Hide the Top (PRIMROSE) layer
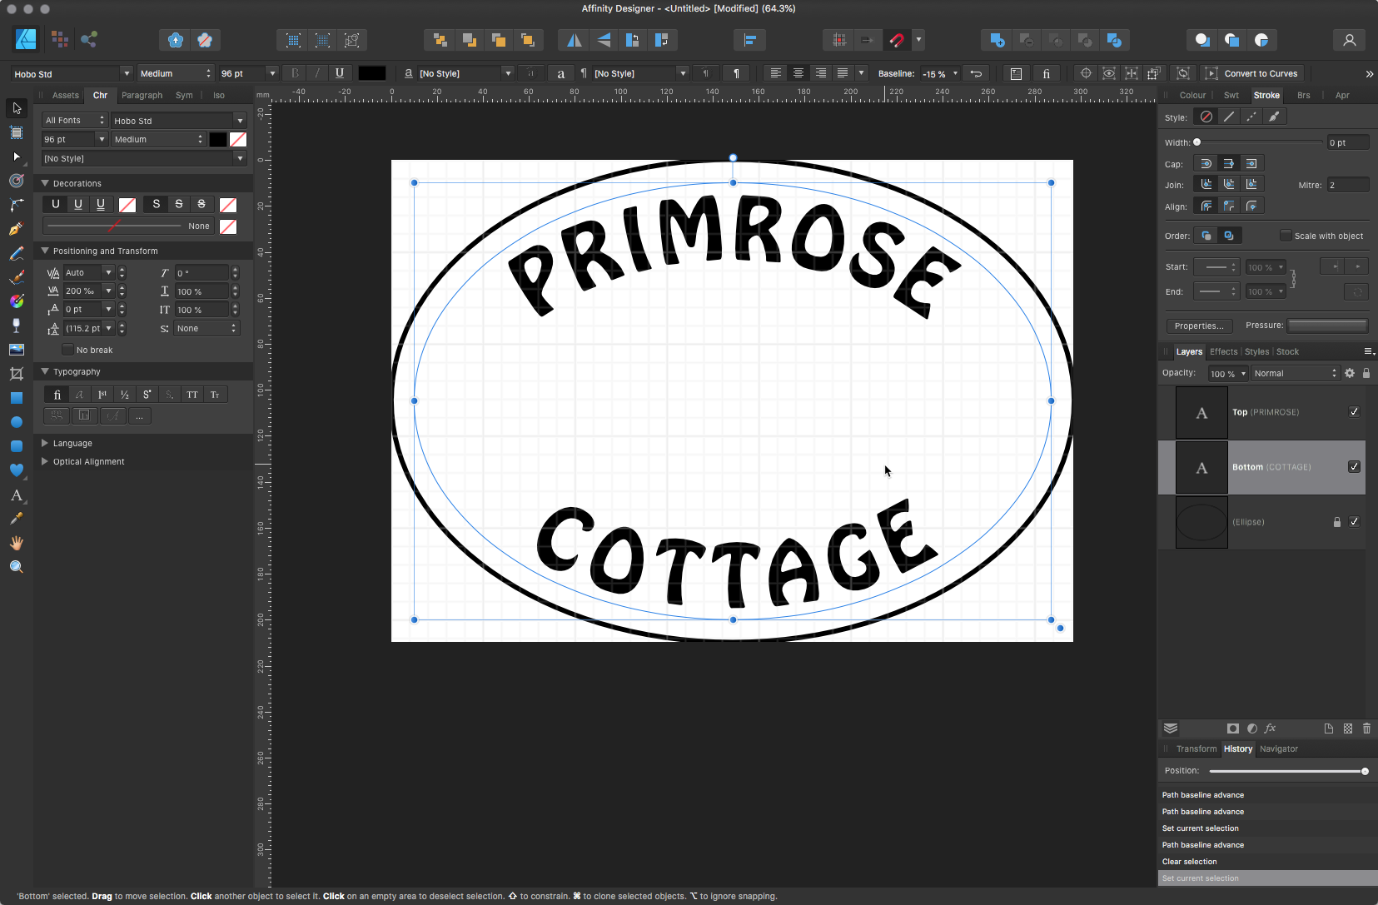This screenshot has width=1378, height=905. click(1354, 412)
